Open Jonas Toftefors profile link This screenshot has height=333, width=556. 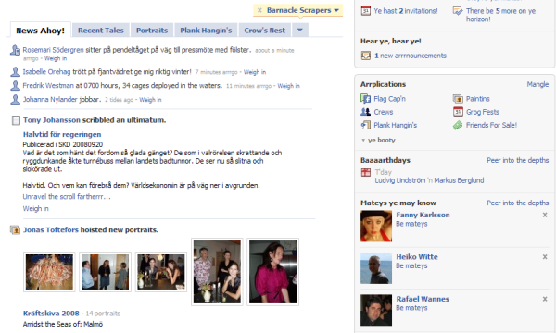pos(51,230)
